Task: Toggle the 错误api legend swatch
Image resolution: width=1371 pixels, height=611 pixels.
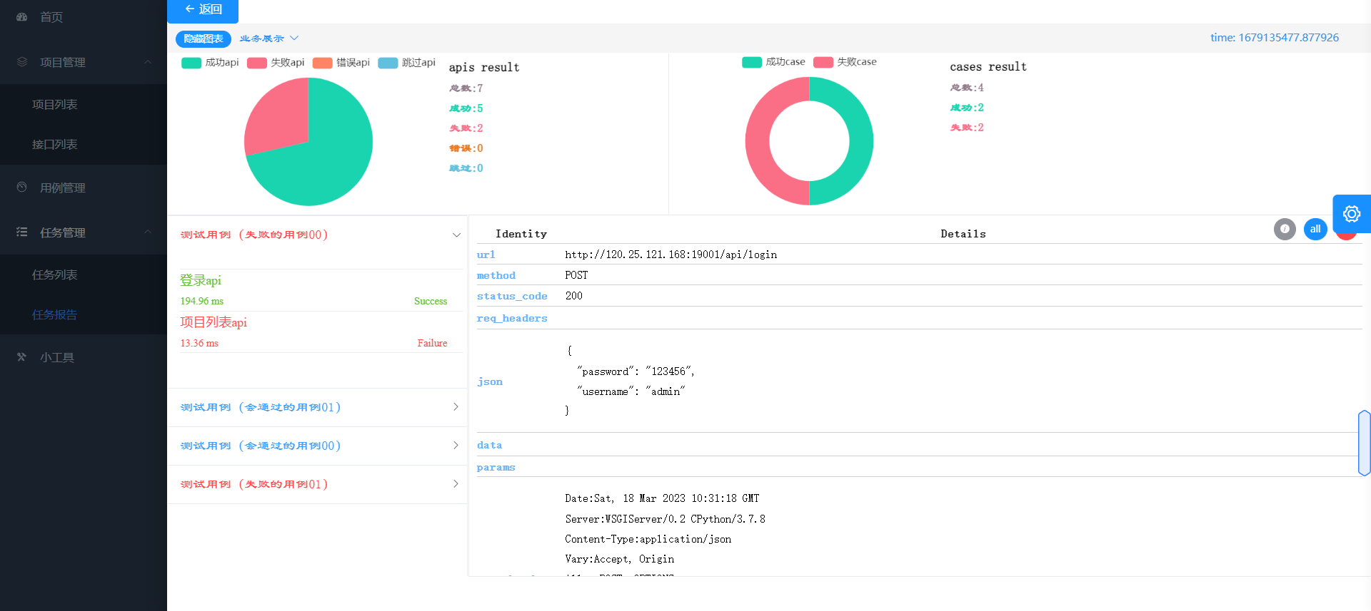Action: pyautogui.click(x=323, y=63)
